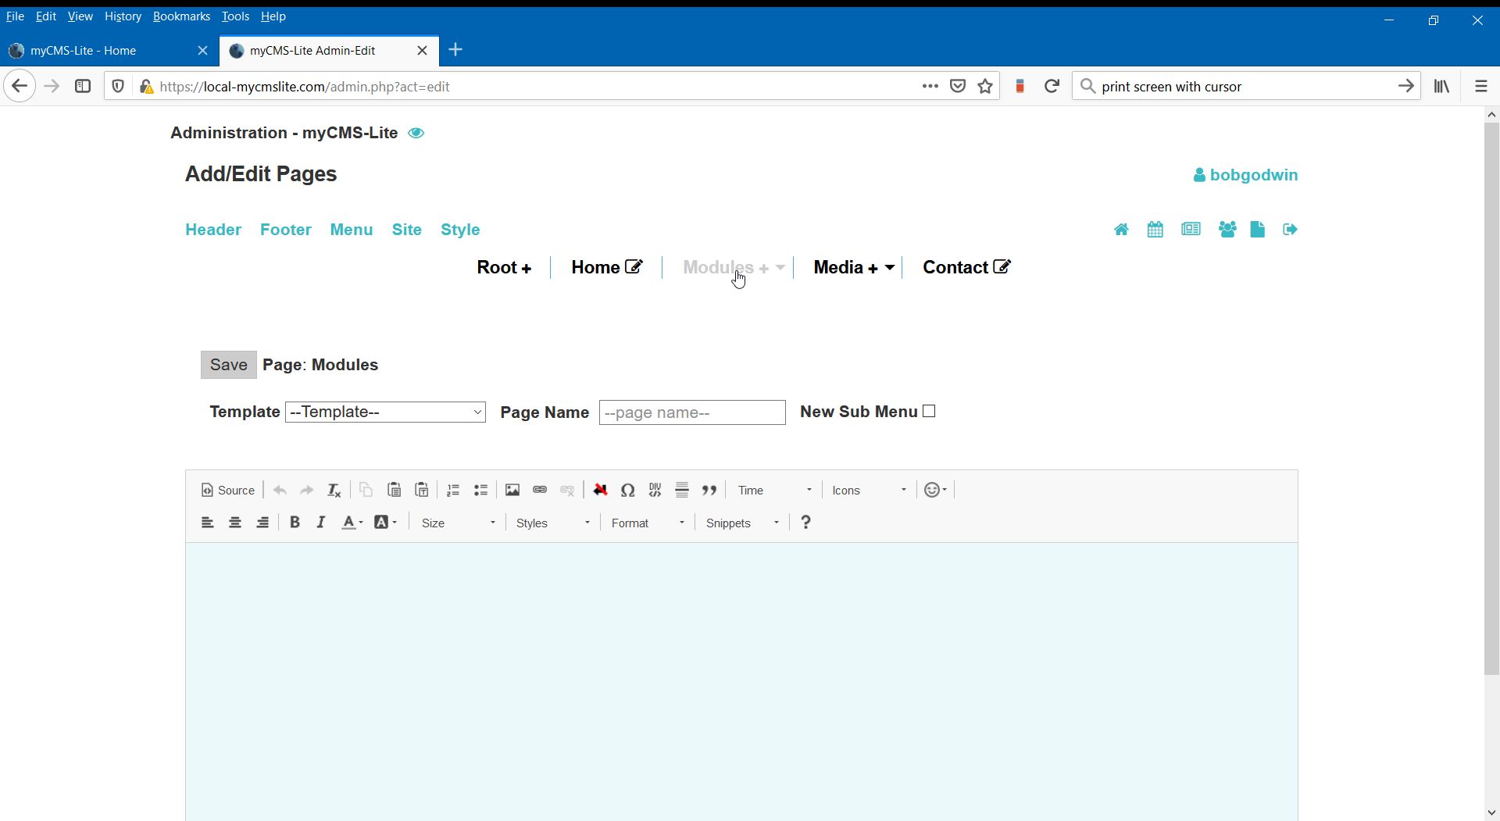Viewport: 1500px width, 821px height.
Task: Click the Save button
Action: tap(228, 365)
